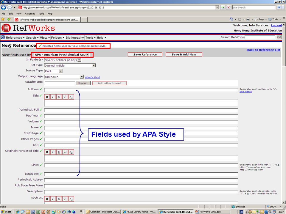This screenshot has height=214, width=286.
Task: Click superscript in the Abstract field toolbar
Action: 65,199
